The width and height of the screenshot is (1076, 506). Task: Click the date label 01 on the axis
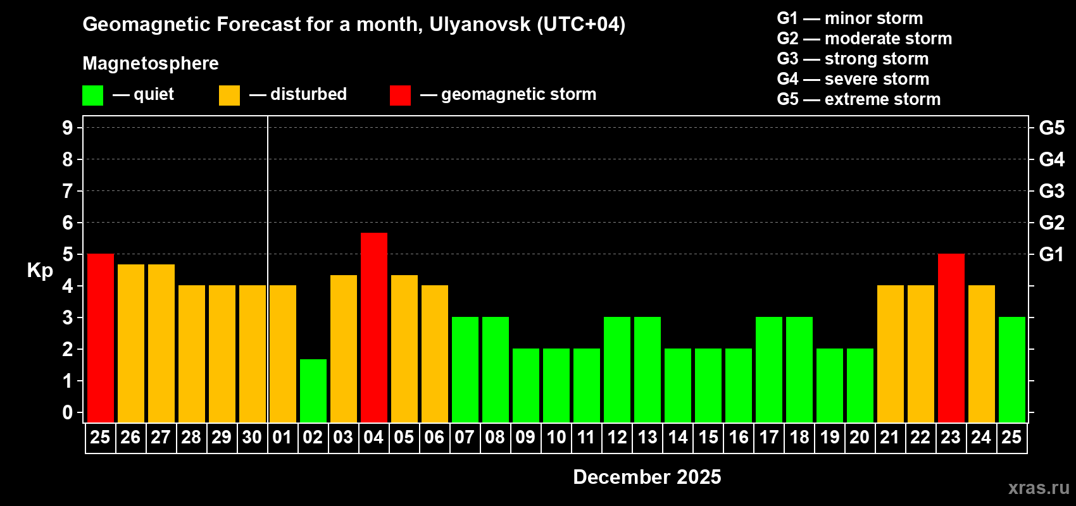[282, 438]
